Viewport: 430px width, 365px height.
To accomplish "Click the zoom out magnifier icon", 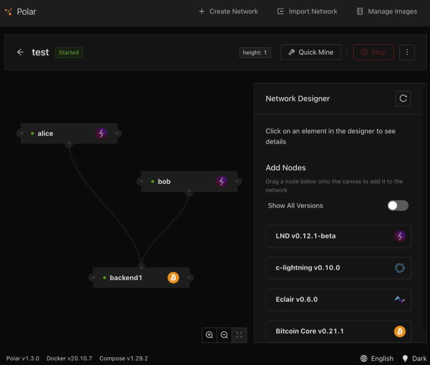I will coord(224,335).
